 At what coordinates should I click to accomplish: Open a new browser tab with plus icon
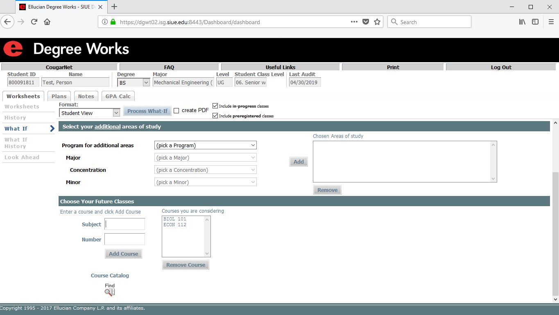click(114, 7)
